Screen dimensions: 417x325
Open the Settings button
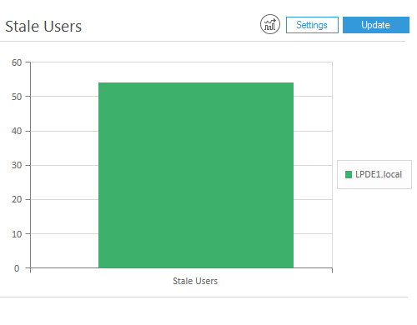(x=312, y=25)
